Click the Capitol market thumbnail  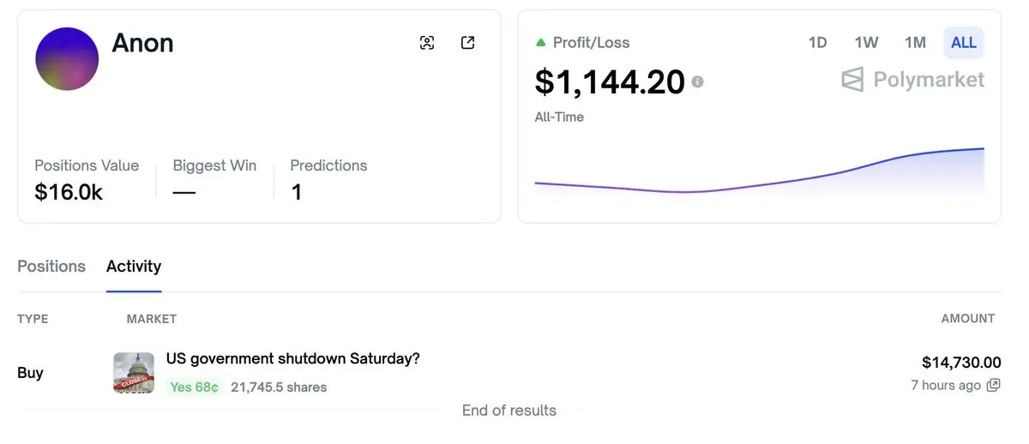click(x=134, y=373)
